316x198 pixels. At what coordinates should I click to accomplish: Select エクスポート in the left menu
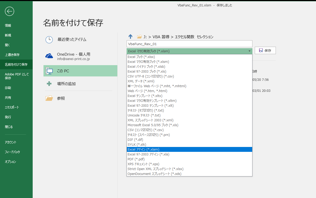16,107
